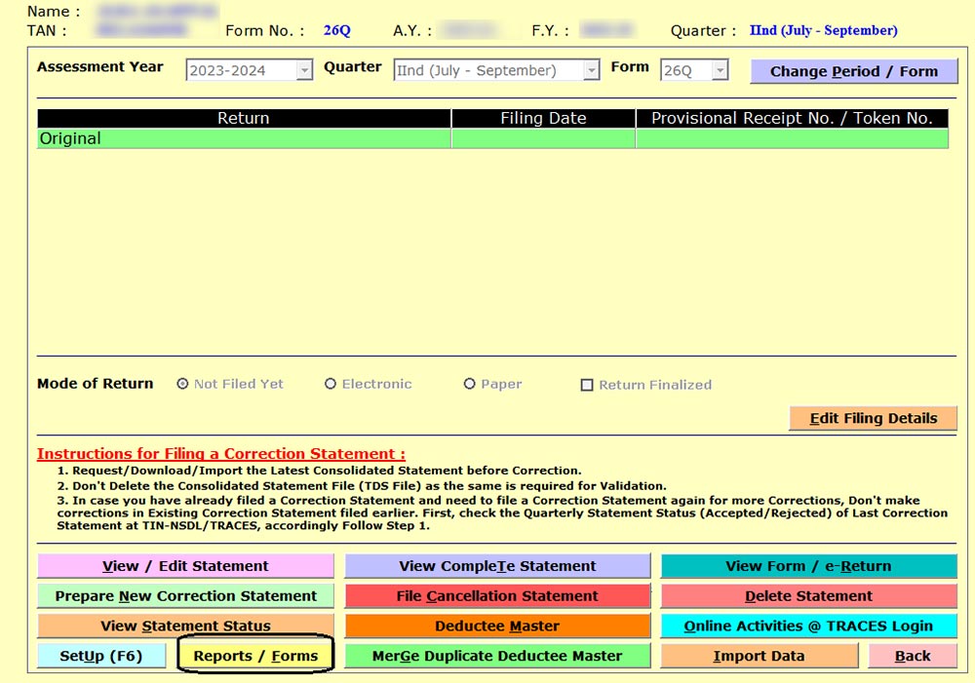Click the Import Data button
The width and height of the screenshot is (975, 683).
(x=759, y=656)
